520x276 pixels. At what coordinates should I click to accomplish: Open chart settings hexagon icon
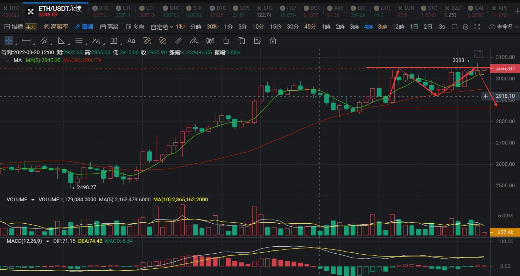point(465,27)
